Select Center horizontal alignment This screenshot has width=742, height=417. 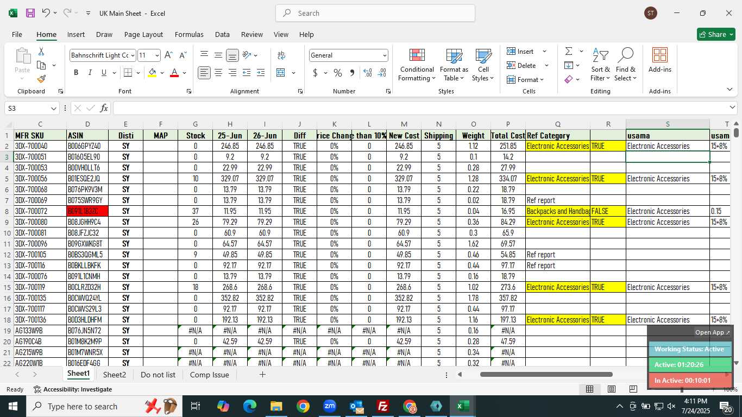pyautogui.click(x=218, y=73)
